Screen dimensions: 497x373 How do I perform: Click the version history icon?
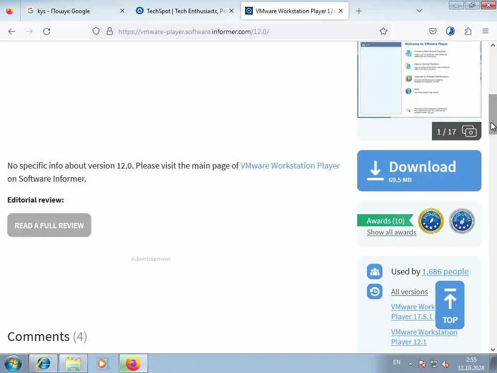(x=375, y=291)
